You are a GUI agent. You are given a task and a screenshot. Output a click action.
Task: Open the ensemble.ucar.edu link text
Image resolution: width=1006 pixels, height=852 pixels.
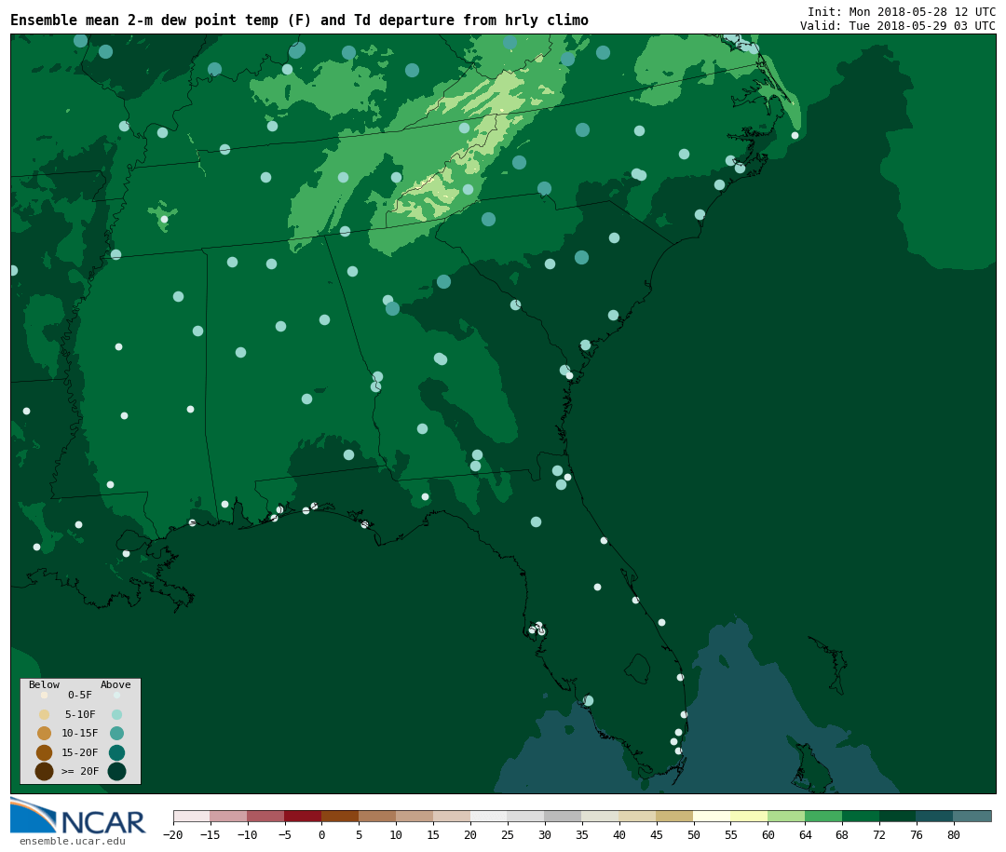[73, 841]
